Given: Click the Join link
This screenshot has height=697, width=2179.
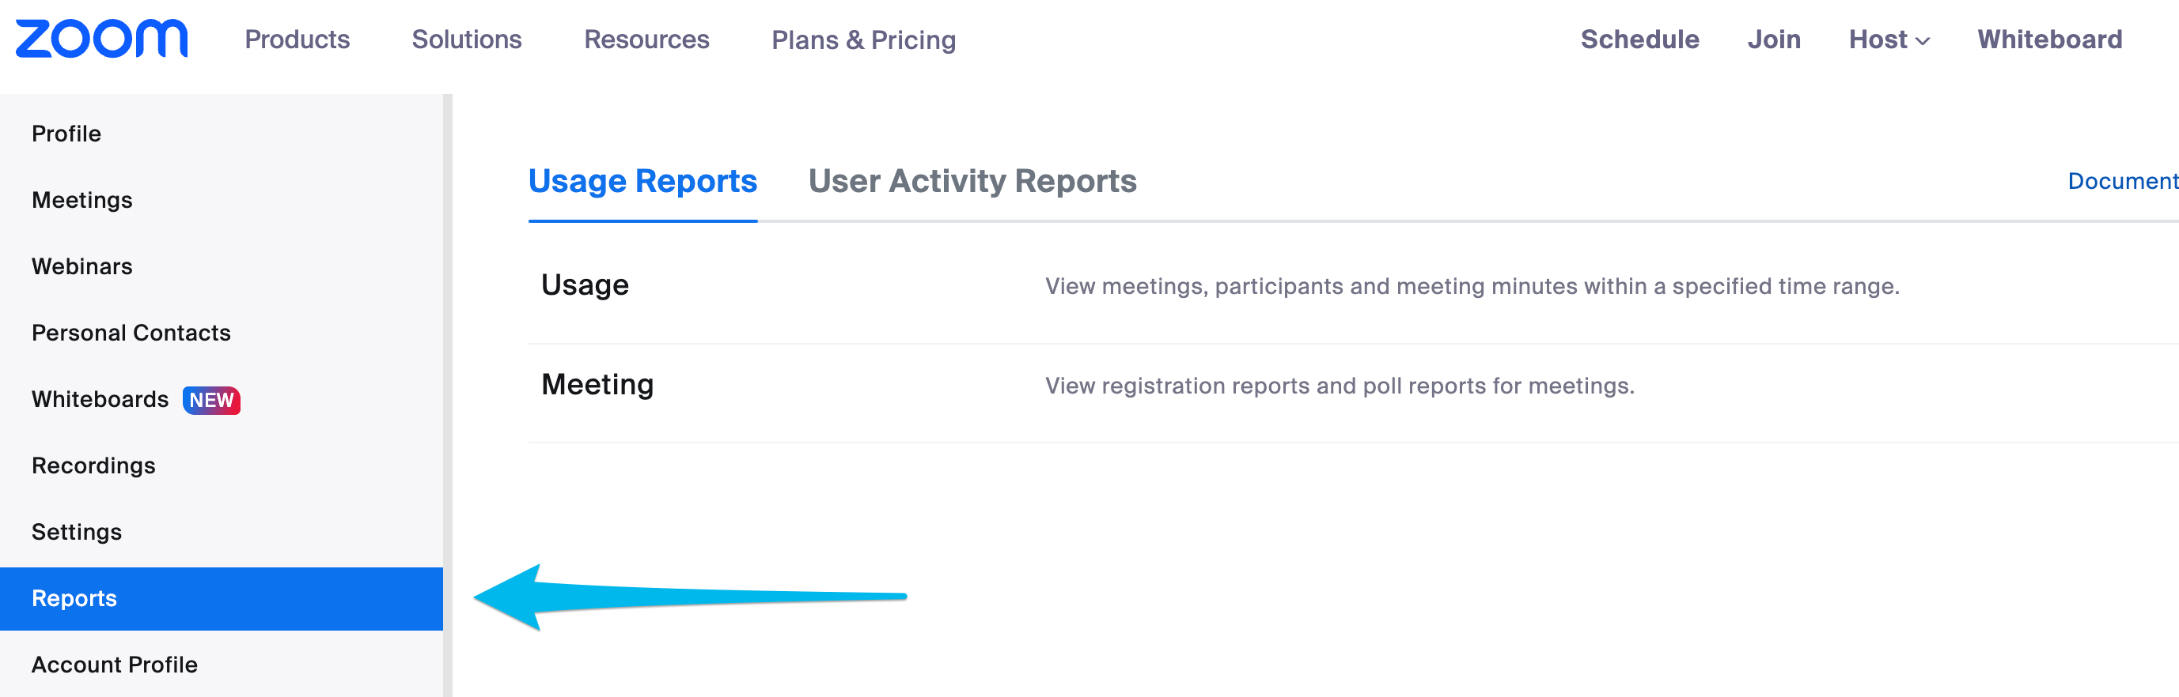Looking at the screenshot, I should coord(1774,40).
